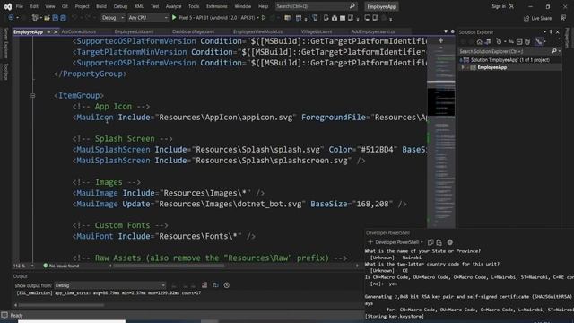
Task: Open the Tools menu
Action: pos(194,6)
